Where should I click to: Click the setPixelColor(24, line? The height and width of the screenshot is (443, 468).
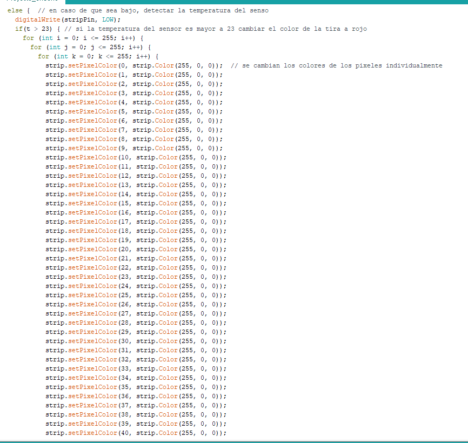click(x=136, y=286)
